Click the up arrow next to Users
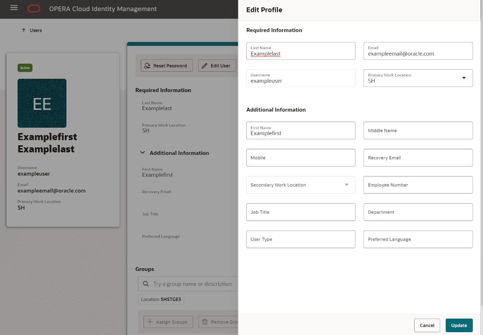 pos(23,30)
